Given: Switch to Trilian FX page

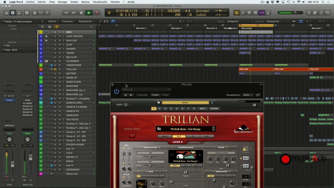Looking at the screenshot, I should 192,136.
